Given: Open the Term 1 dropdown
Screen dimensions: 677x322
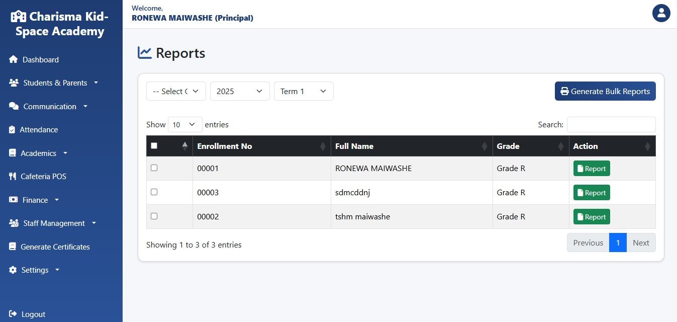Looking at the screenshot, I should coord(304,91).
